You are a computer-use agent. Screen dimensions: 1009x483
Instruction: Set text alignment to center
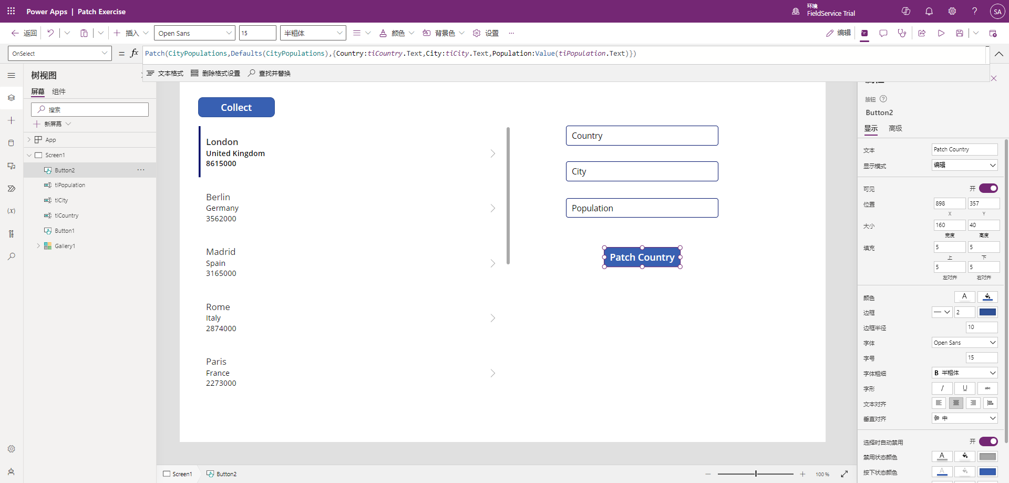[x=956, y=403]
